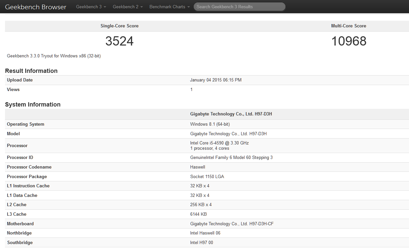
Task: Click the L1 Instruction Cache label
Action: point(28,186)
